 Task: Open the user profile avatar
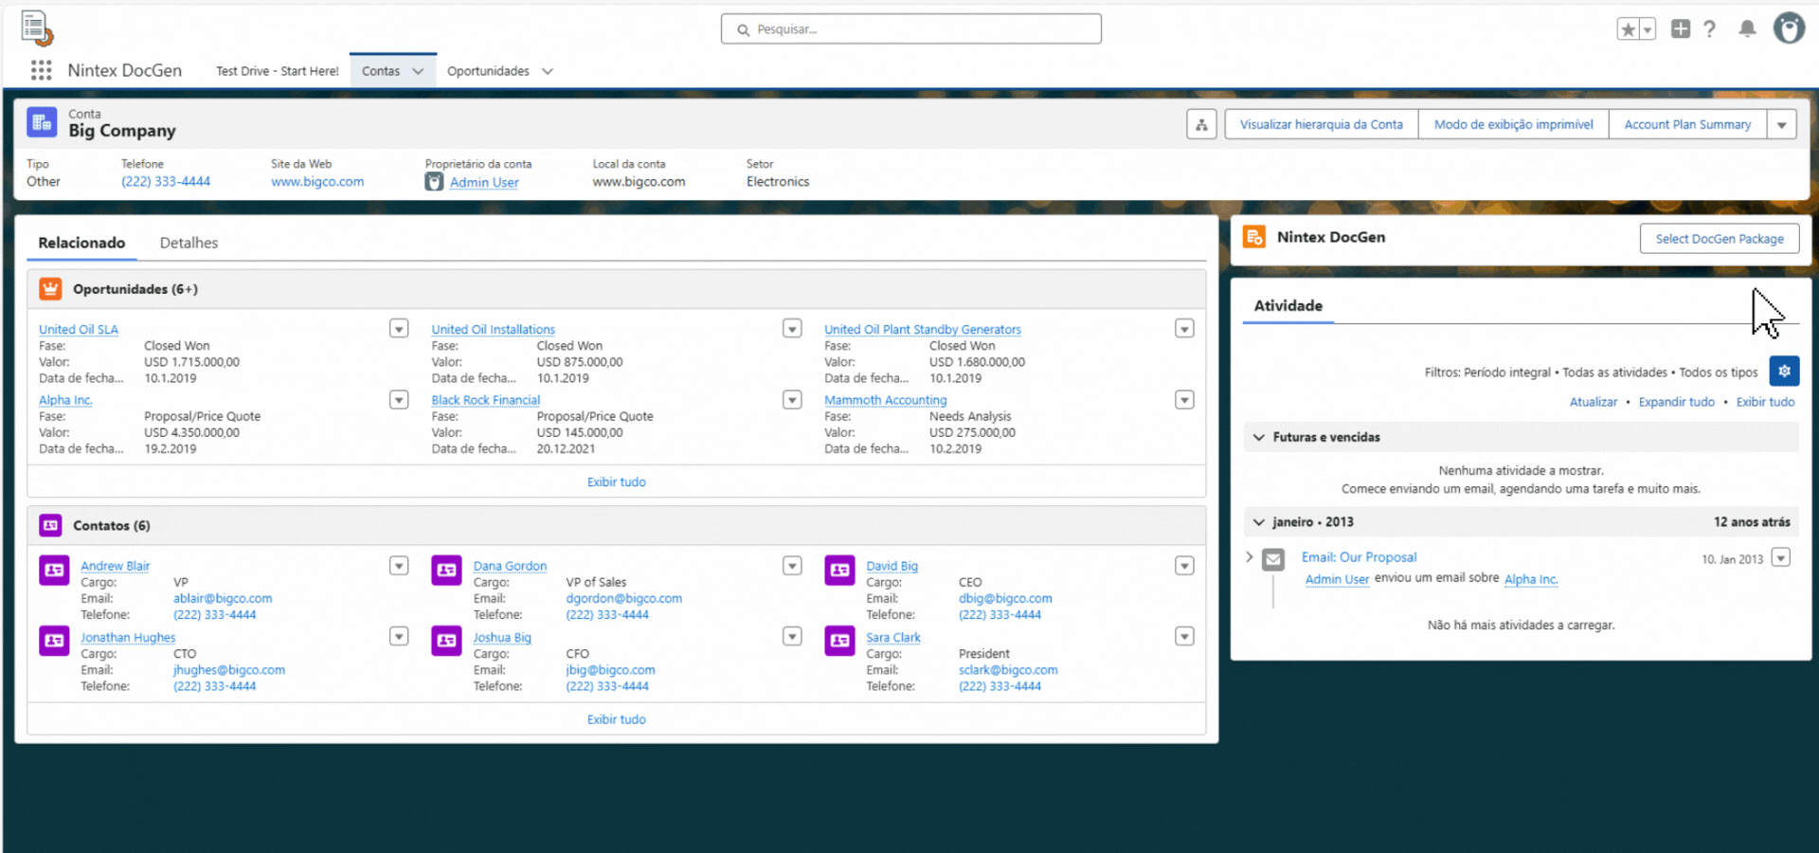point(1789,28)
